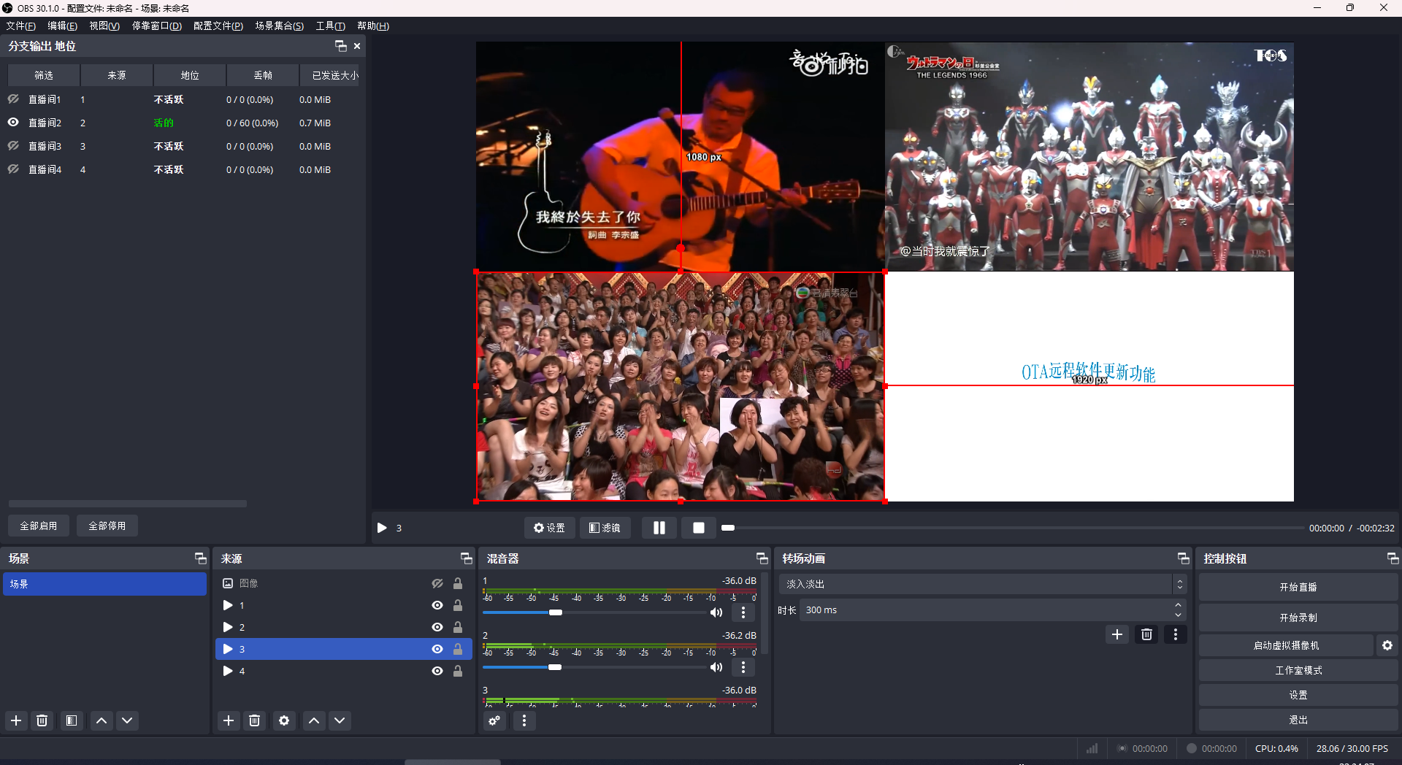Float the 场景 dock panel
This screenshot has height=765, width=1402.
200,558
